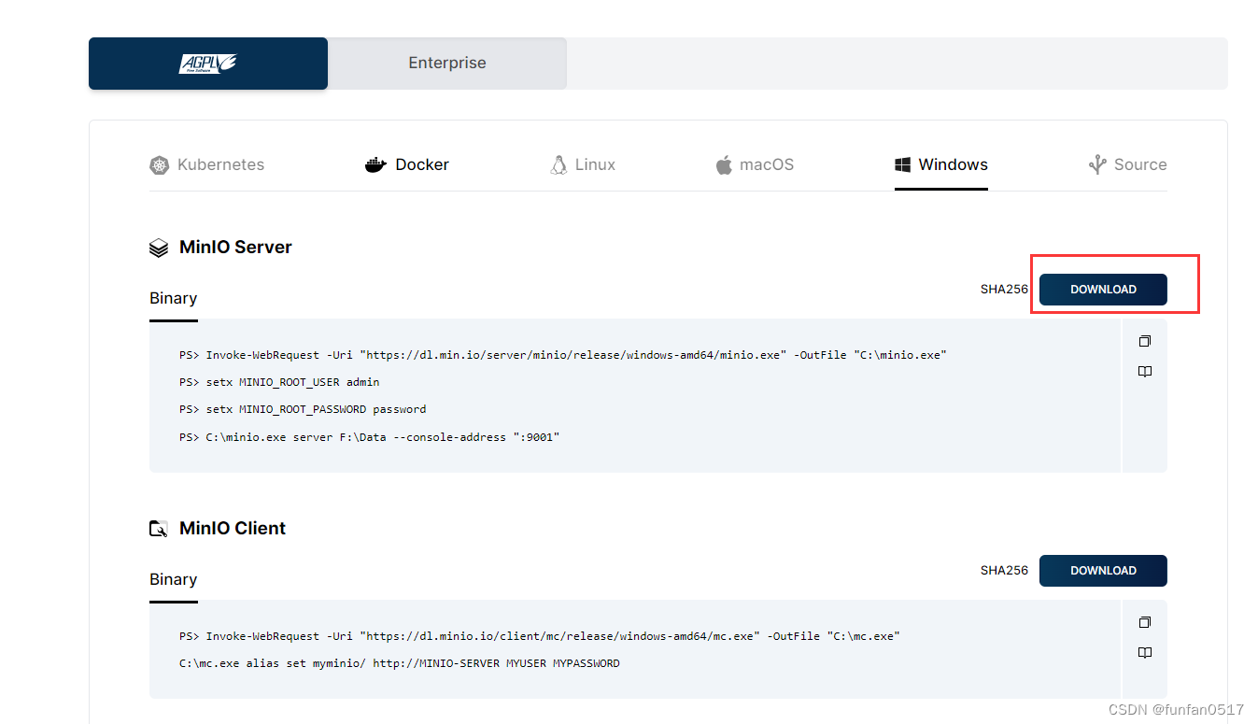Open the Source platform tab
Viewport: 1258px width, 724px height.
1128,165
